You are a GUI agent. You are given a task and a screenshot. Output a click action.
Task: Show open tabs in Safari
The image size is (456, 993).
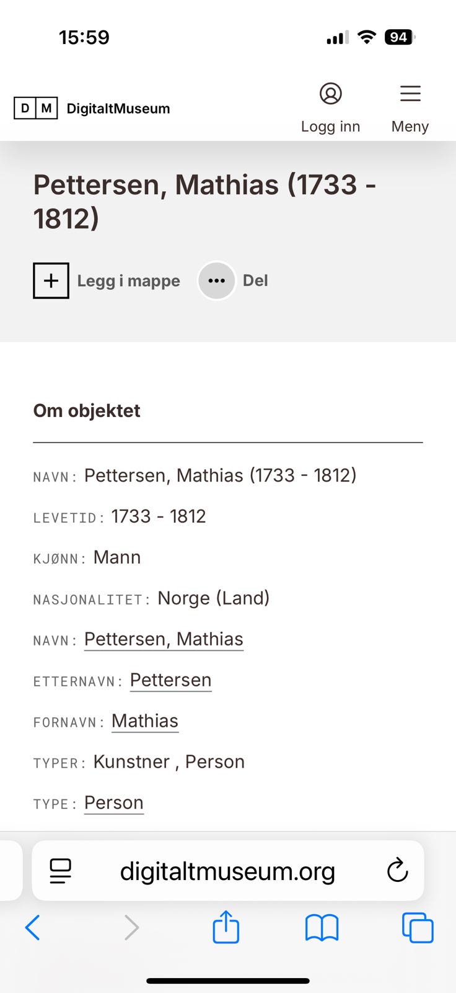[x=418, y=928]
